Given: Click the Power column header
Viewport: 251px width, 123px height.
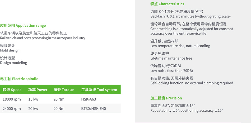Looking at the screenshot, I should pos(38,90).
